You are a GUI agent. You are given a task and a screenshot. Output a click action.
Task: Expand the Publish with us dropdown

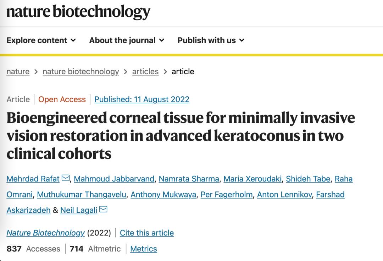click(x=211, y=40)
